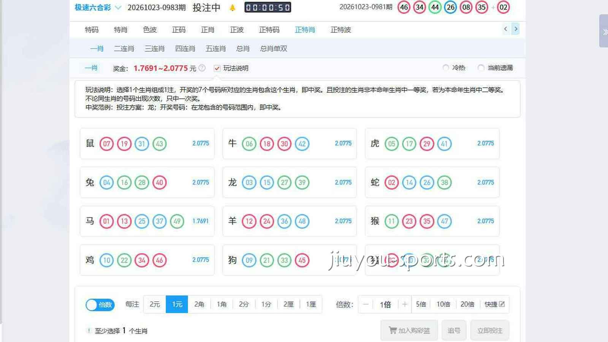Select ball 30 in the 牛 row

pyautogui.click(x=285, y=144)
